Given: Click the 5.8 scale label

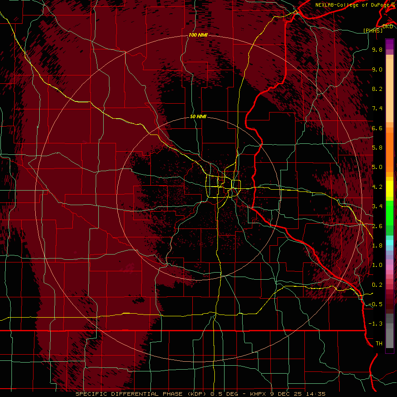Looking at the screenshot, I should [x=377, y=148].
